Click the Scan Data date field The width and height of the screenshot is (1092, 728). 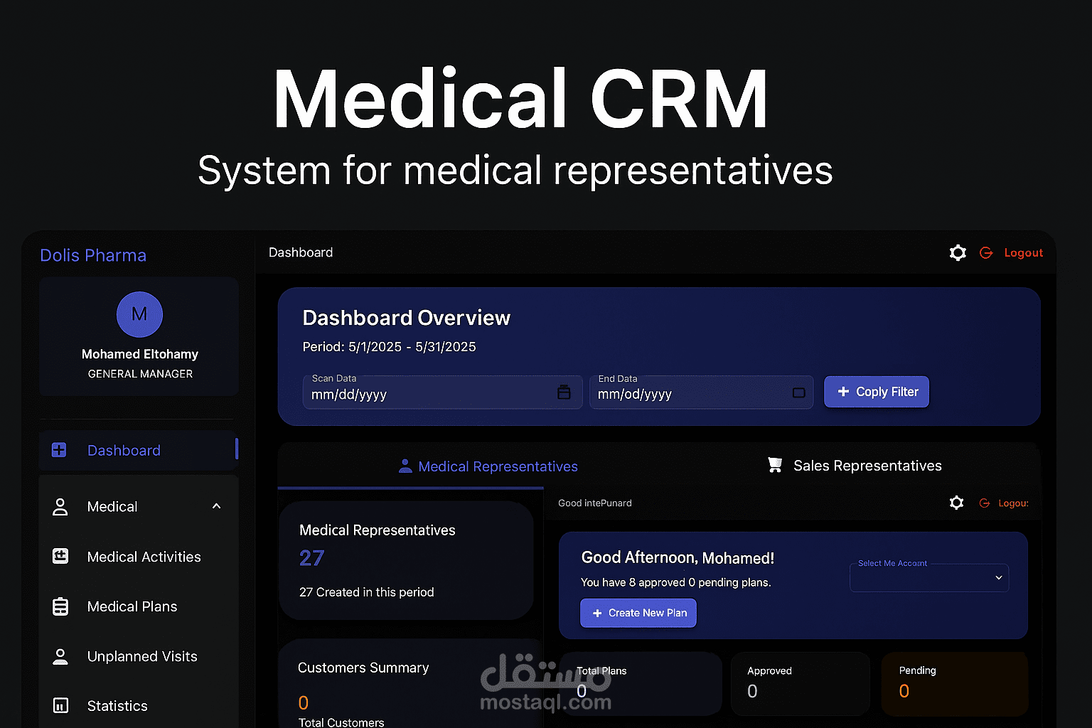[442, 392]
